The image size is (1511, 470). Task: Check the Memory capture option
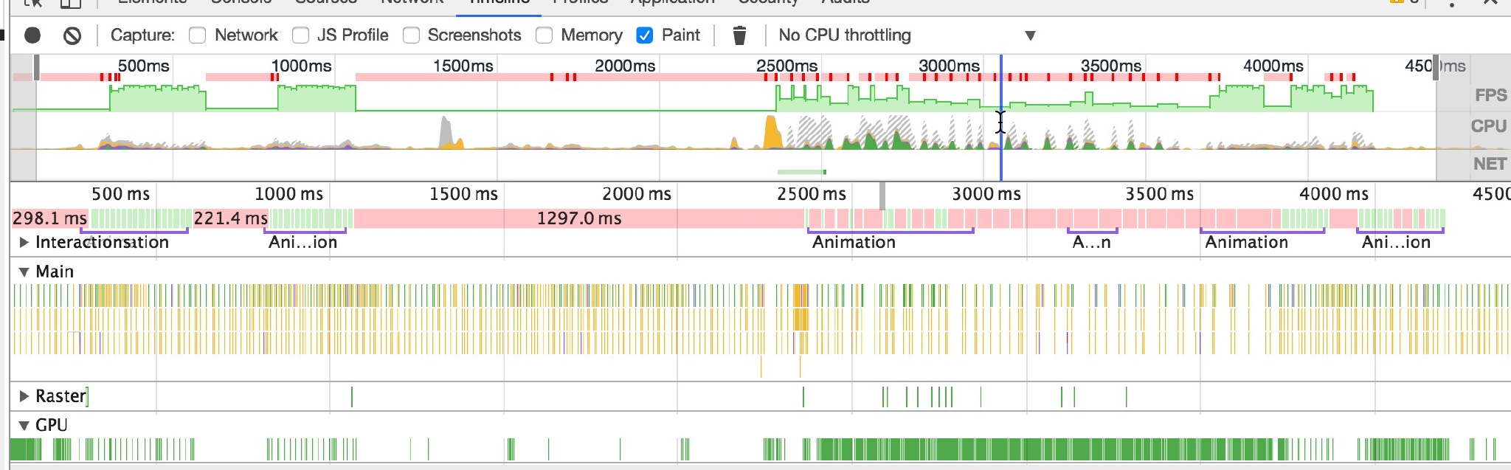click(544, 35)
